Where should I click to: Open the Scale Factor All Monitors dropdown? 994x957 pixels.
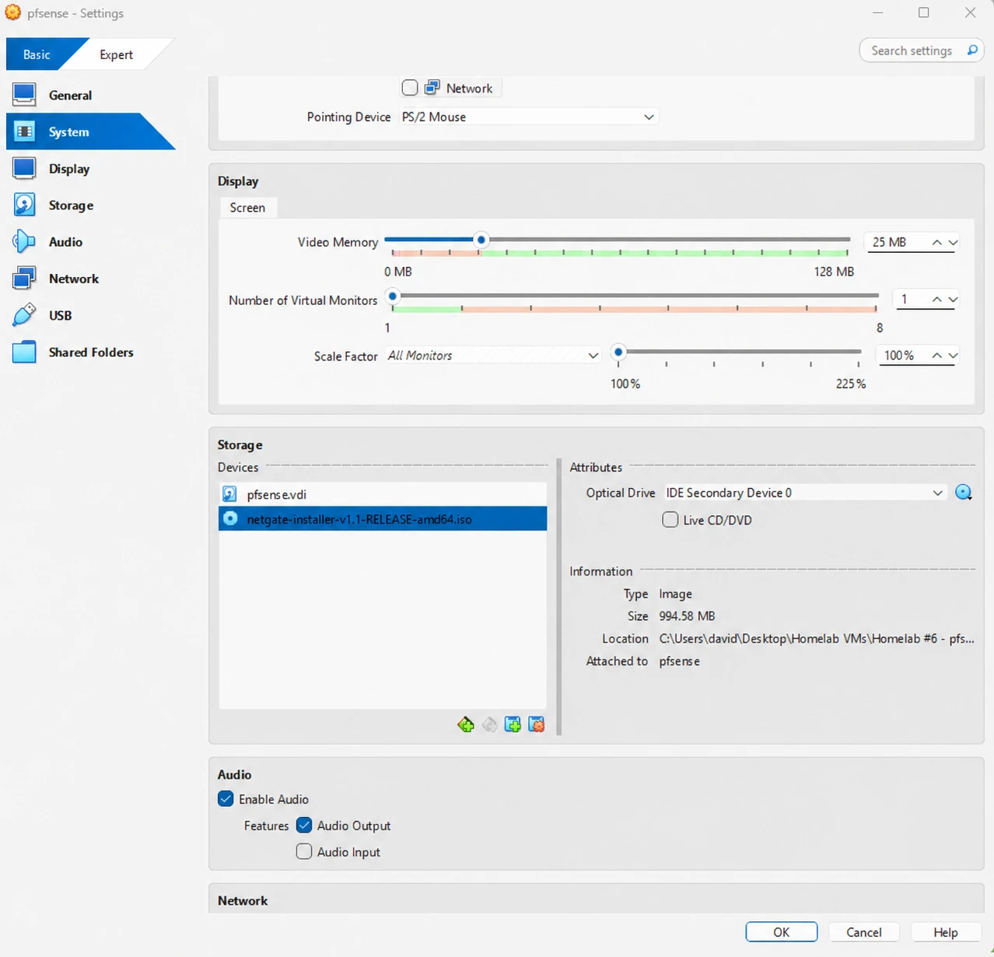pyautogui.click(x=493, y=356)
